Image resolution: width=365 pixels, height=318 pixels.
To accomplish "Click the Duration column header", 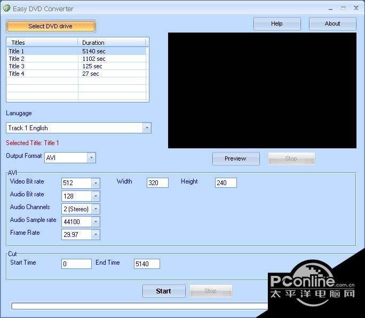I will tap(112, 43).
